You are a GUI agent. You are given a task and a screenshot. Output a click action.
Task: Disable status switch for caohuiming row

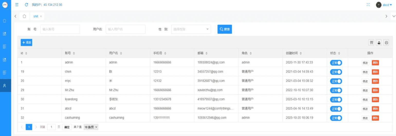(336, 118)
